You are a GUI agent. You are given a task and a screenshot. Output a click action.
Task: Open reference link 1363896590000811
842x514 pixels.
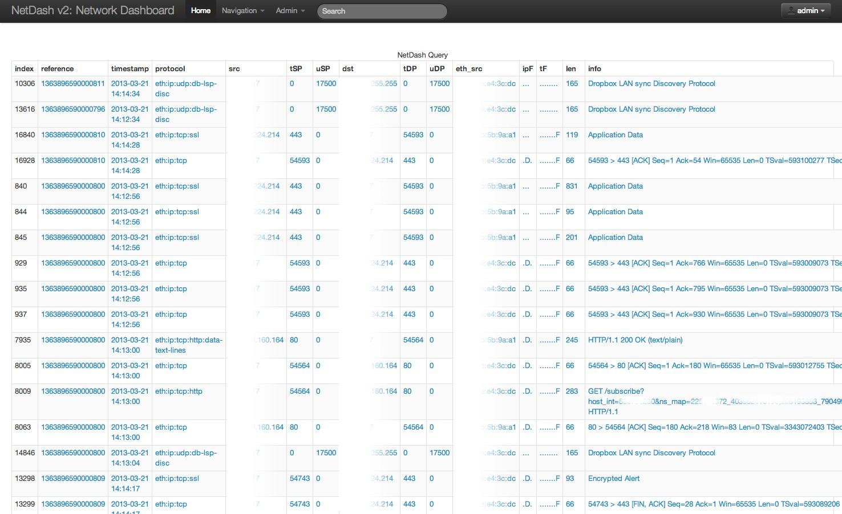click(72, 83)
